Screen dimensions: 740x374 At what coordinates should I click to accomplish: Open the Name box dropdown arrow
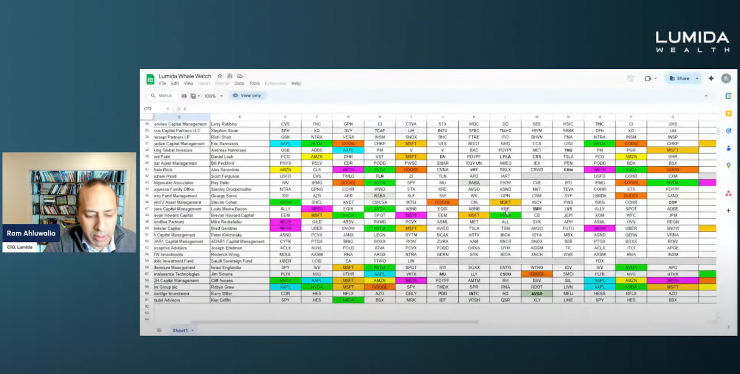168,109
